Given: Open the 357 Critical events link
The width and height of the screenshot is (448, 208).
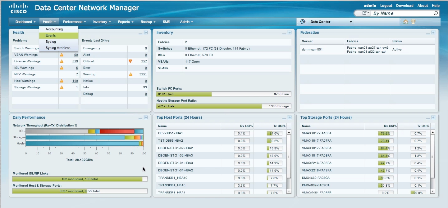Looking at the screenshot, I should [x=144, y=61].
